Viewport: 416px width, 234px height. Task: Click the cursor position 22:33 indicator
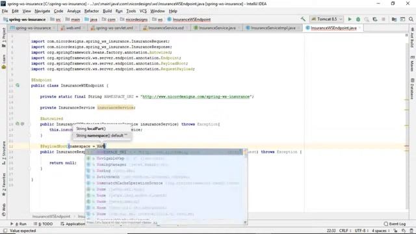tap(331, 231)
